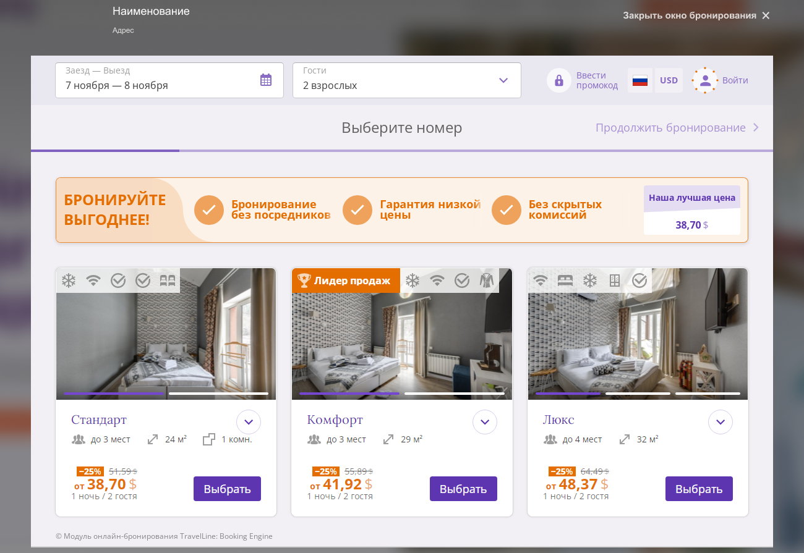Click Выбрать button for Люкс
Viewport: 804px width, 553px height.
(699, 489)
